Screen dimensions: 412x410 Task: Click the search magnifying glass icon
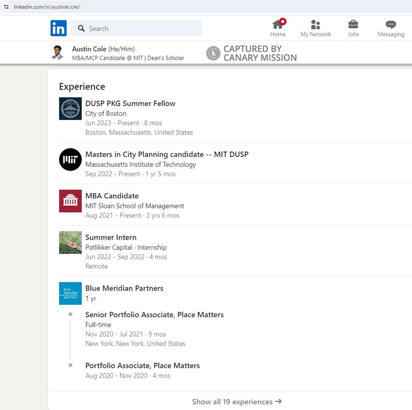point(81,28)
